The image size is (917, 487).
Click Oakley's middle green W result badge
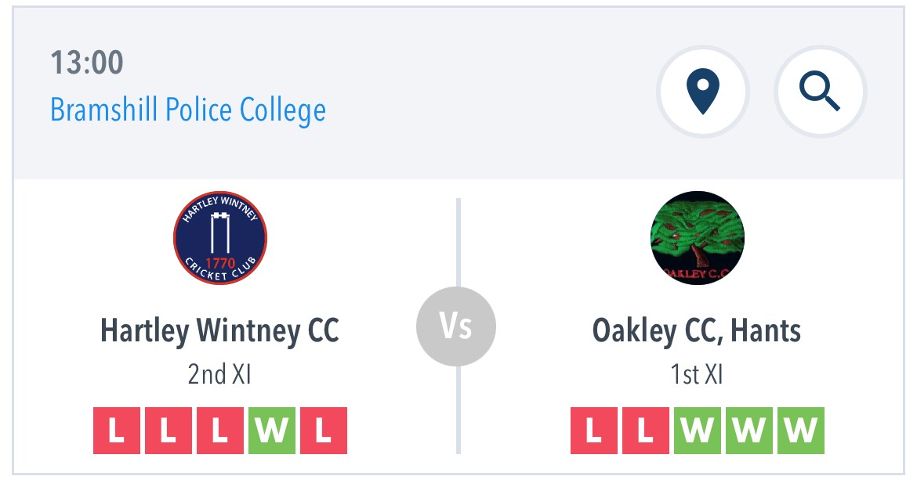[749, 431]
